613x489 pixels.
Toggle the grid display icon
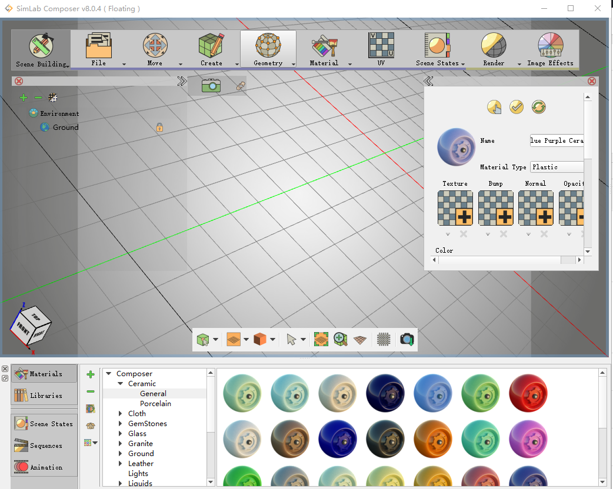pyautogui.click(x=384, y=339)
